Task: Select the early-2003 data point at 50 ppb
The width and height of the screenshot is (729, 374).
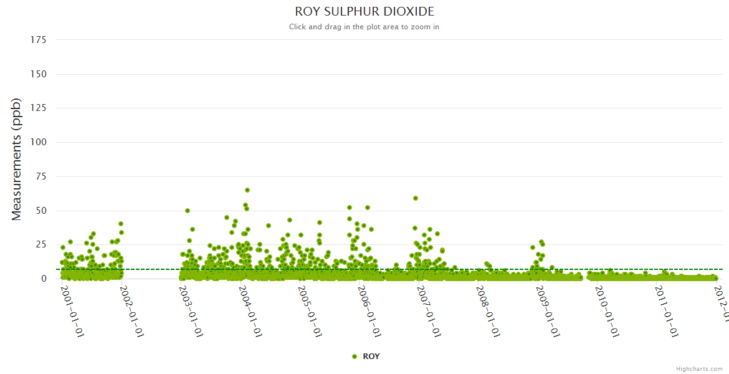Action: 188,211
